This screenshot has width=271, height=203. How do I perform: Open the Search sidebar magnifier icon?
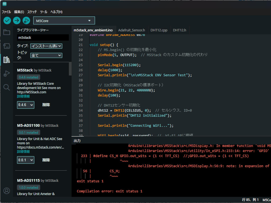pyautogui.click(x=7, y=87)
